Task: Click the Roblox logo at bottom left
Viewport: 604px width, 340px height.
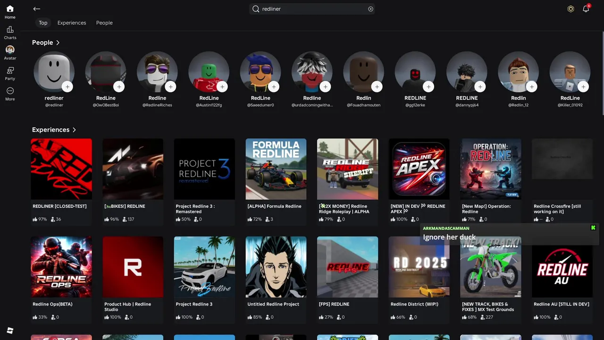Action: coord(10,331)
